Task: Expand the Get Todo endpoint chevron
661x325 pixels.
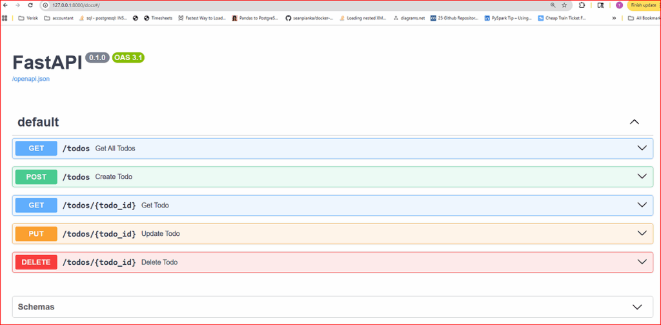Action: click(642, 205)
